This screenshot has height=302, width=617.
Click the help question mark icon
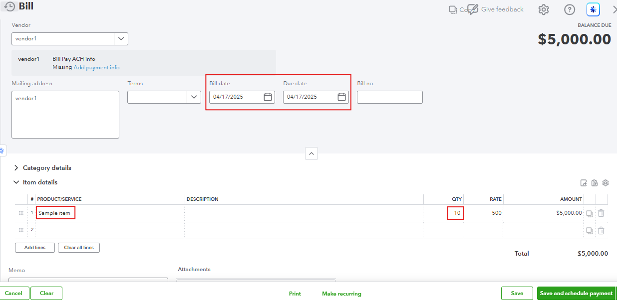[x=570, y=9]
